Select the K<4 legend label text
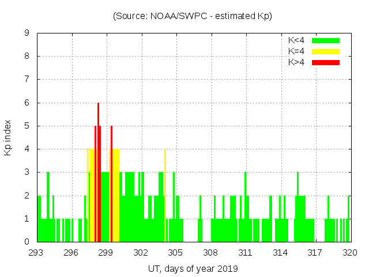This screenshot has width=369, height=277. tap(297, 40)
